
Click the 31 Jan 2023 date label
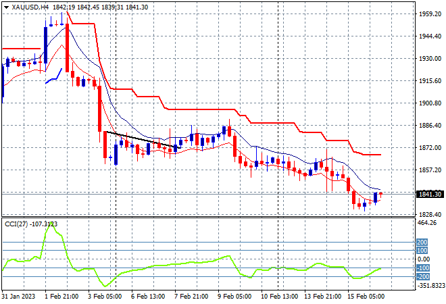[x=18, y=297]
